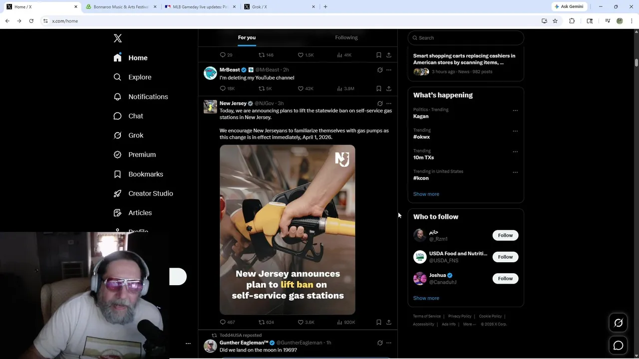
Task: Open the floating chat messages button
Action: [618, 346]
